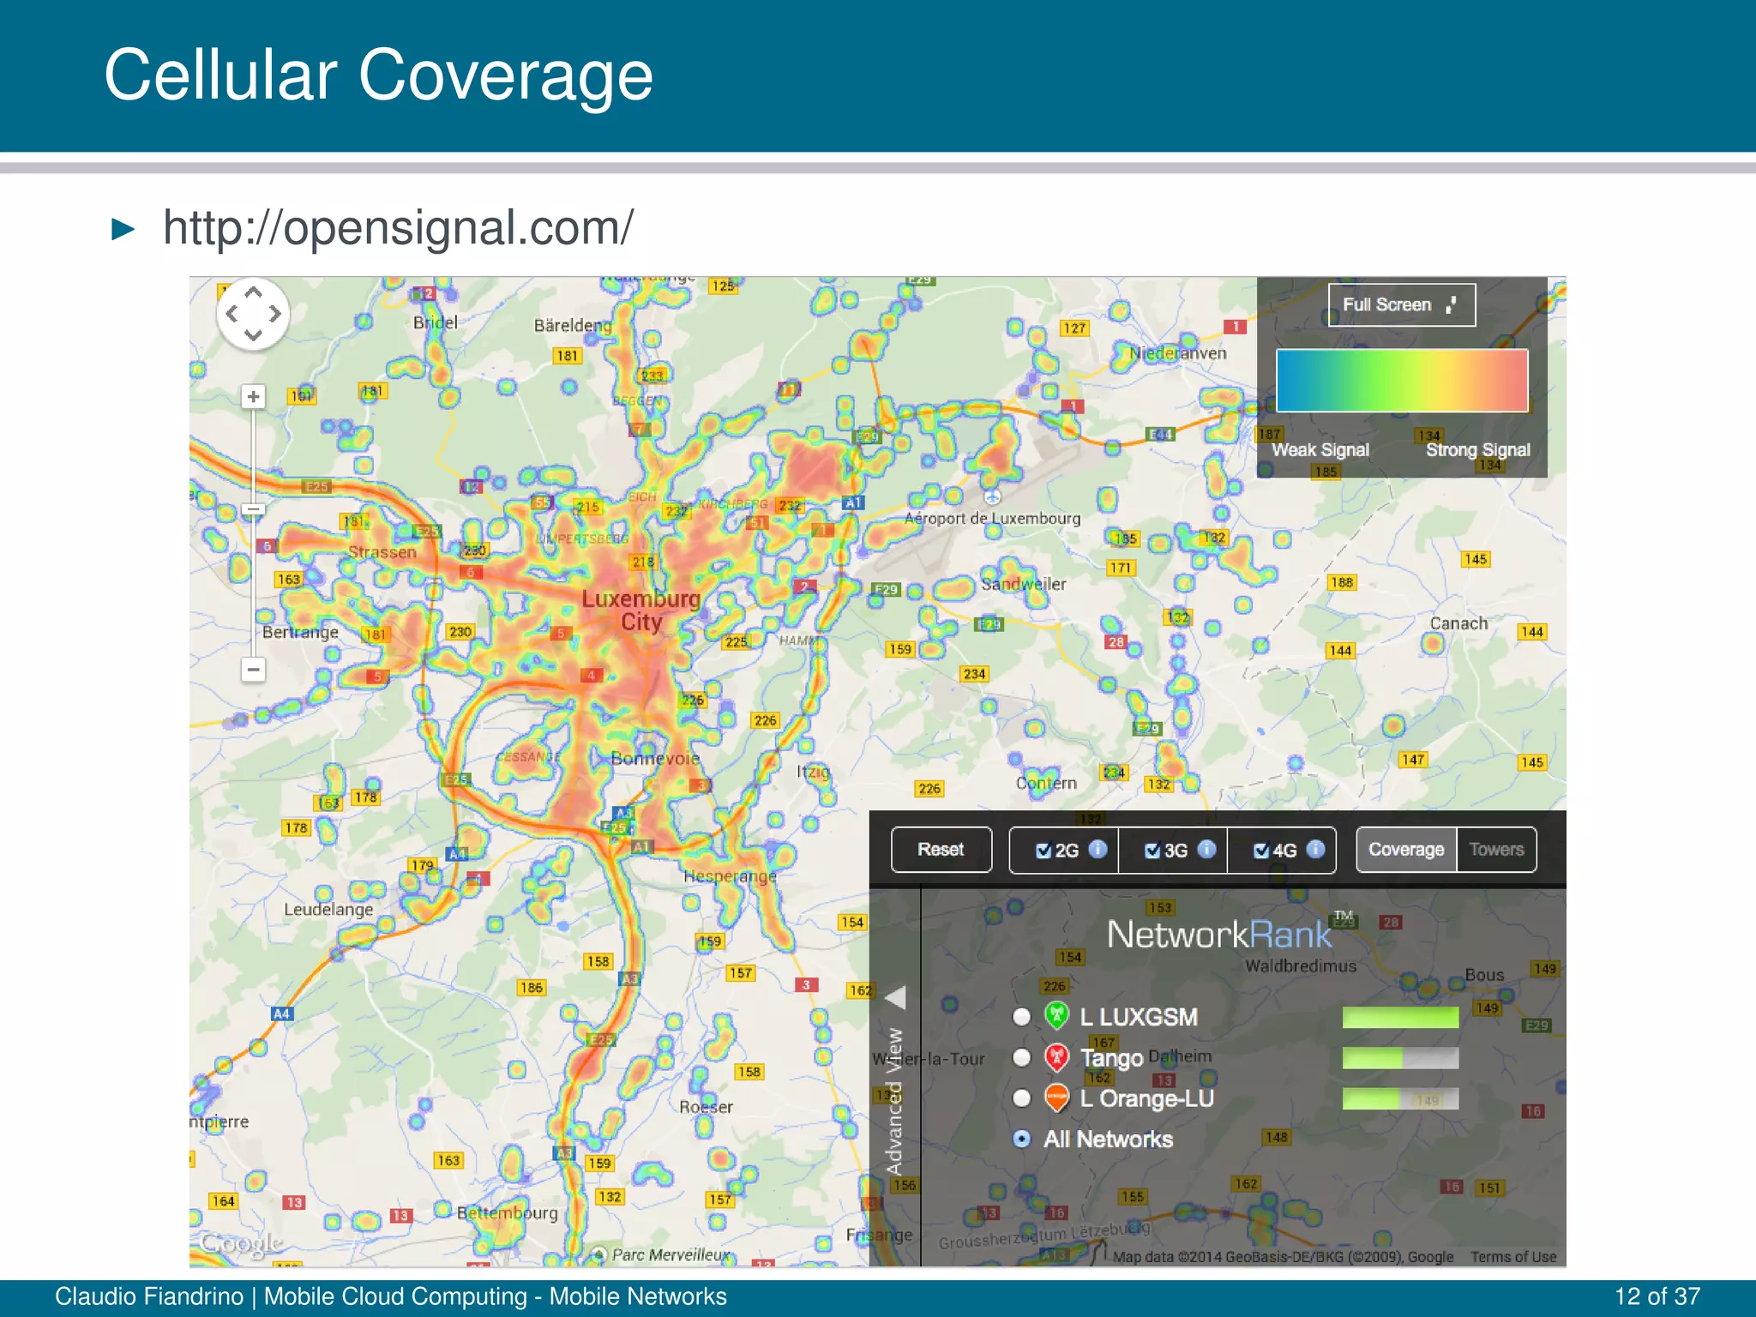1756x1317 pixels.
Task: Show info for 2G networks
Action: (x=1097, y=849)
